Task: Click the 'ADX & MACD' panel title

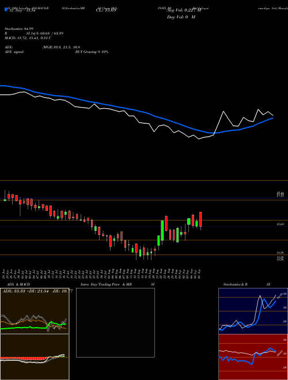Action: 18,284
